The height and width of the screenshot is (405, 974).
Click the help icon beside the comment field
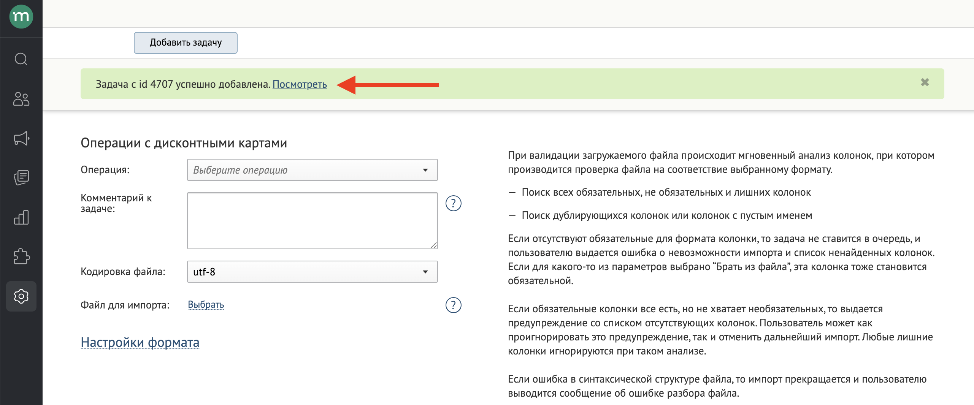[453, 203]
